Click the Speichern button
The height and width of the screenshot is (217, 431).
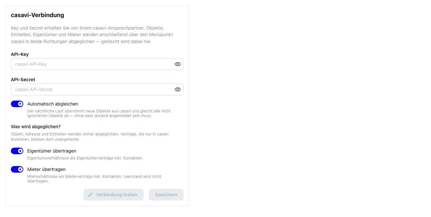click(166, 195)
